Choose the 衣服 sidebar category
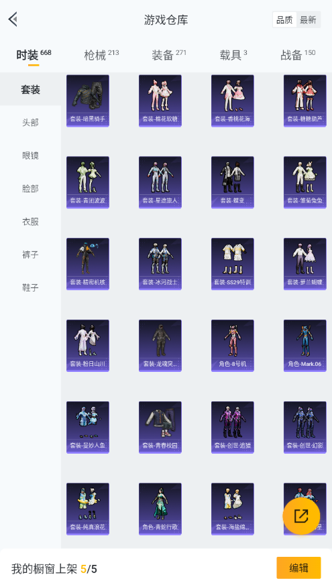The height and width of the screenshot is (587, 332). coord(30,222)
